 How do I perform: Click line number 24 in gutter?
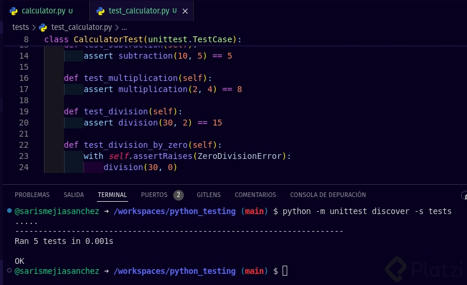(x=24, y=167)
